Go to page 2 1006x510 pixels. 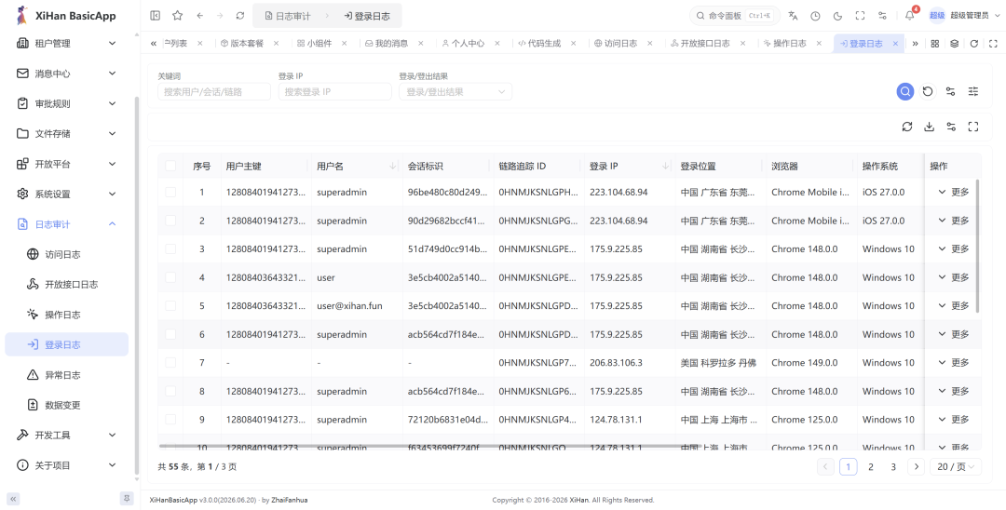pos(871,466)
